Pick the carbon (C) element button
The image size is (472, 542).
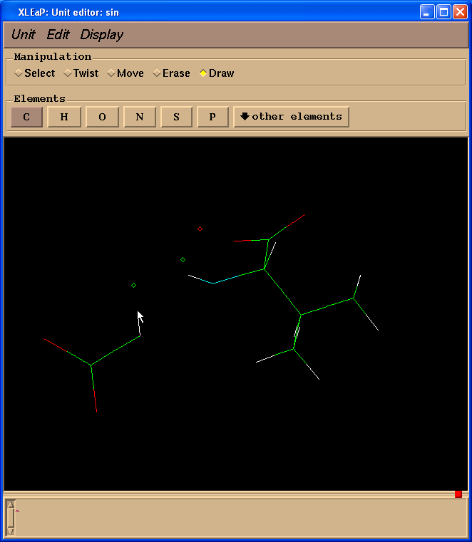(x=26, y=117)
